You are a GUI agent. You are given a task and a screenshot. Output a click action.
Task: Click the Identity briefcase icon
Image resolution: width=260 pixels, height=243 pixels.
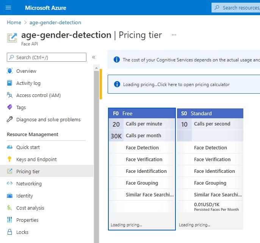click(9, 196)
